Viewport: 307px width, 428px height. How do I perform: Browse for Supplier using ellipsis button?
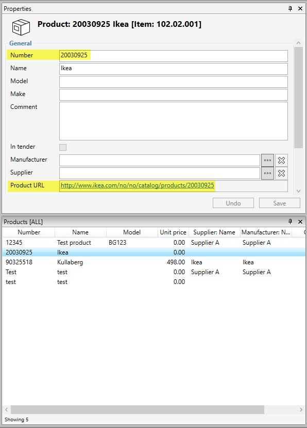(267, 173)
